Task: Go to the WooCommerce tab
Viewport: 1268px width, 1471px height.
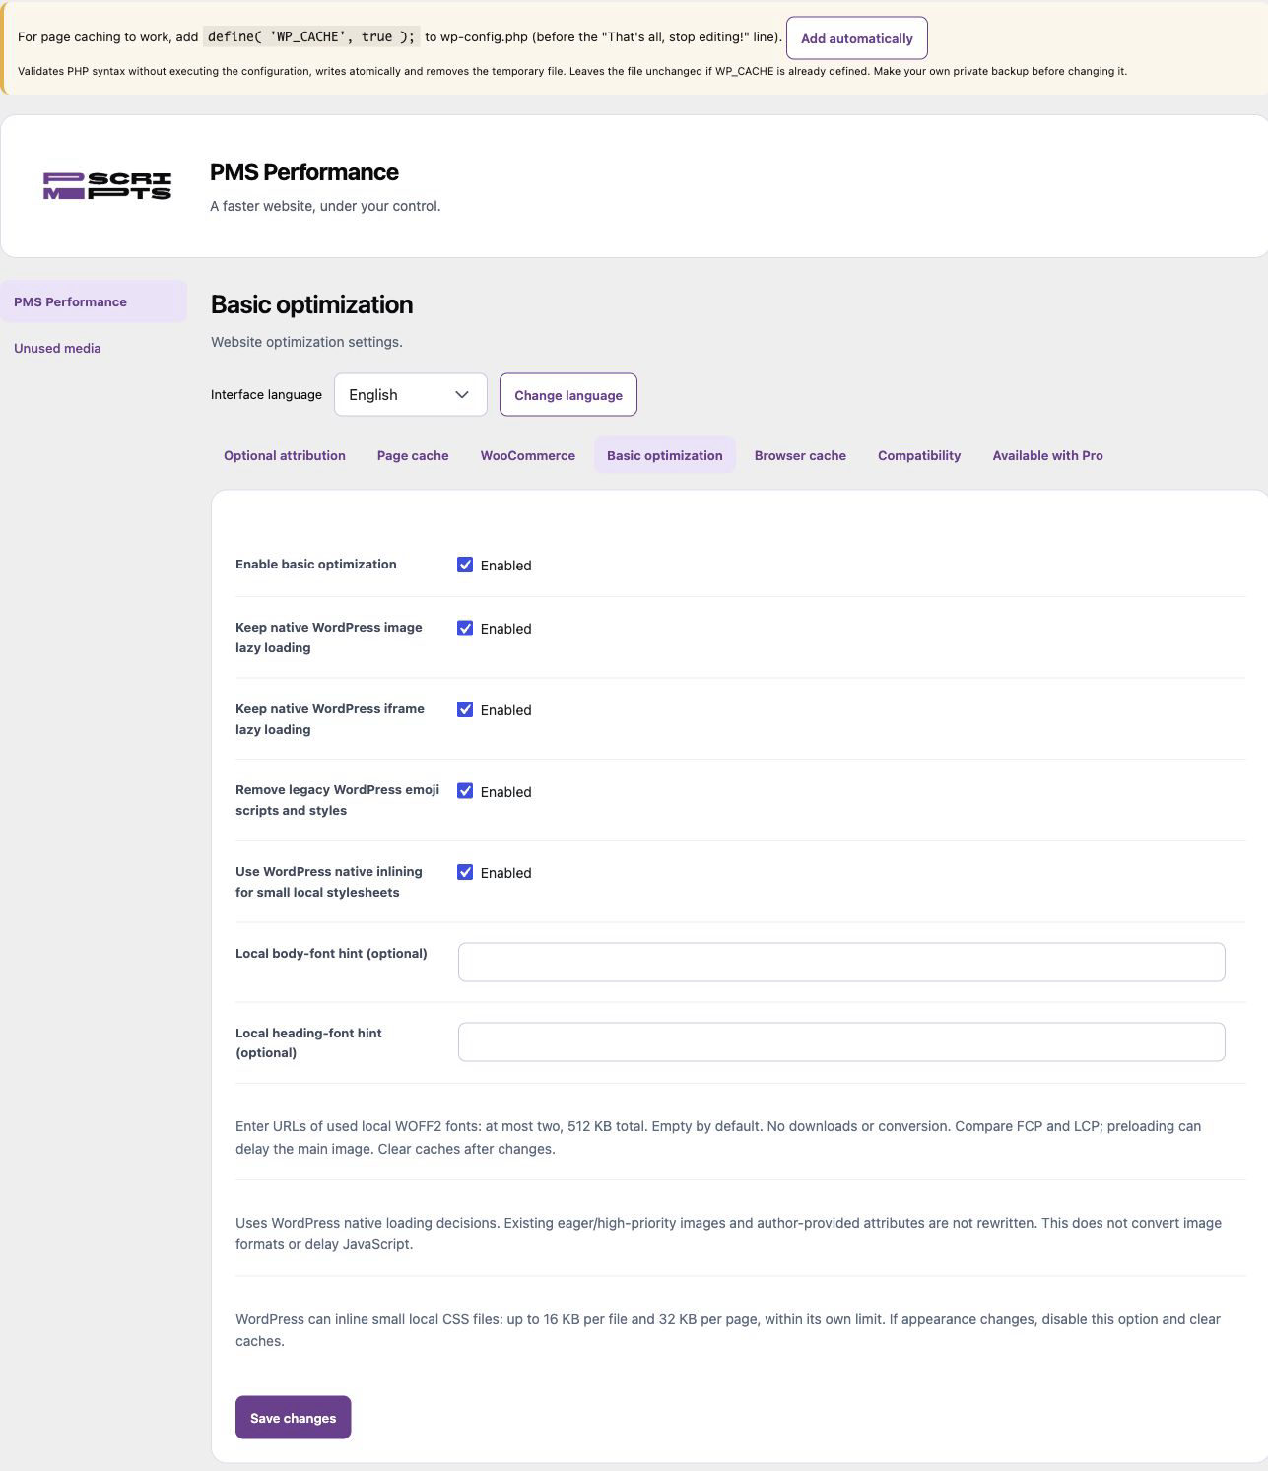Action: [528, 455]
